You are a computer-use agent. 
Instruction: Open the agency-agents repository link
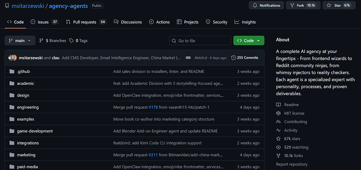pos(68,6)
